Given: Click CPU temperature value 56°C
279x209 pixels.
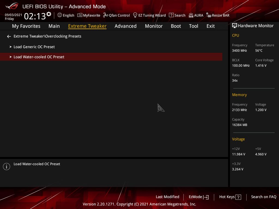Looking at the screenshot, I should (x=259, y=51).
